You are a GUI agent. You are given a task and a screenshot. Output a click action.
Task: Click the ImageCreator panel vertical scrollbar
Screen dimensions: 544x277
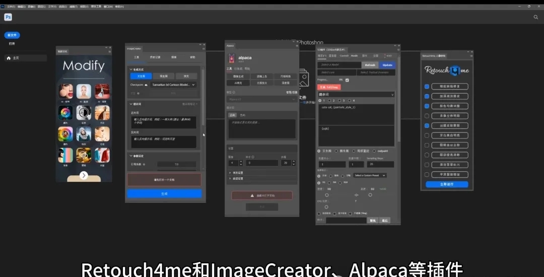pyautogui.click(x=202, y=97)
